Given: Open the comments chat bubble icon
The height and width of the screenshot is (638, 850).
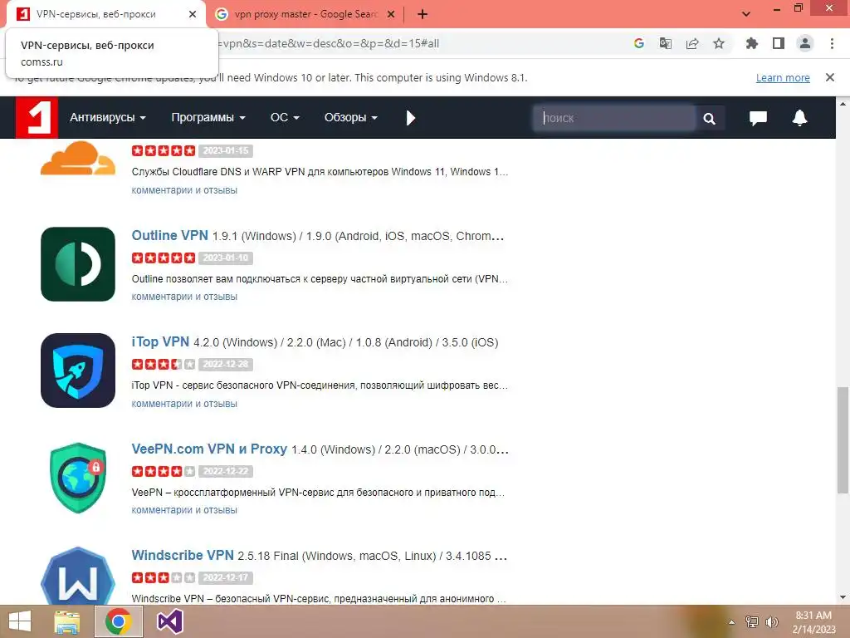Looking at the screenshot, I should point(758,118).
